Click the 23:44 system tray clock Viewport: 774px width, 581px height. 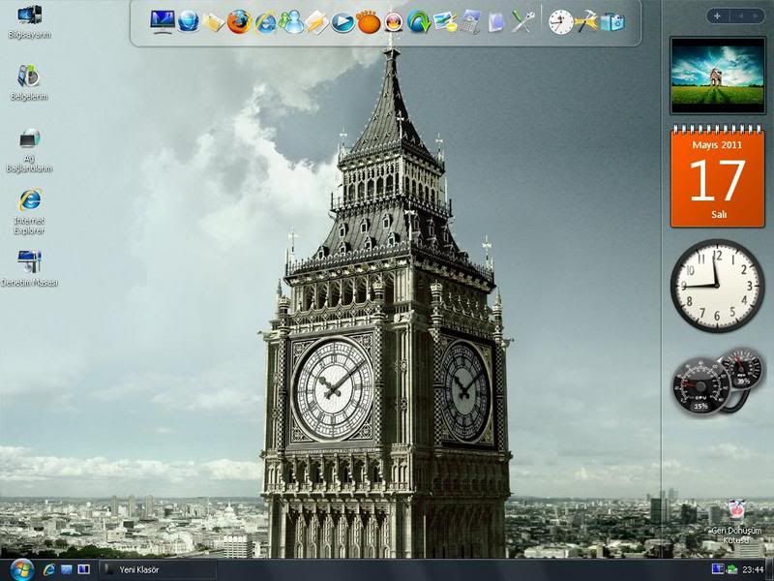coord(754,569)
